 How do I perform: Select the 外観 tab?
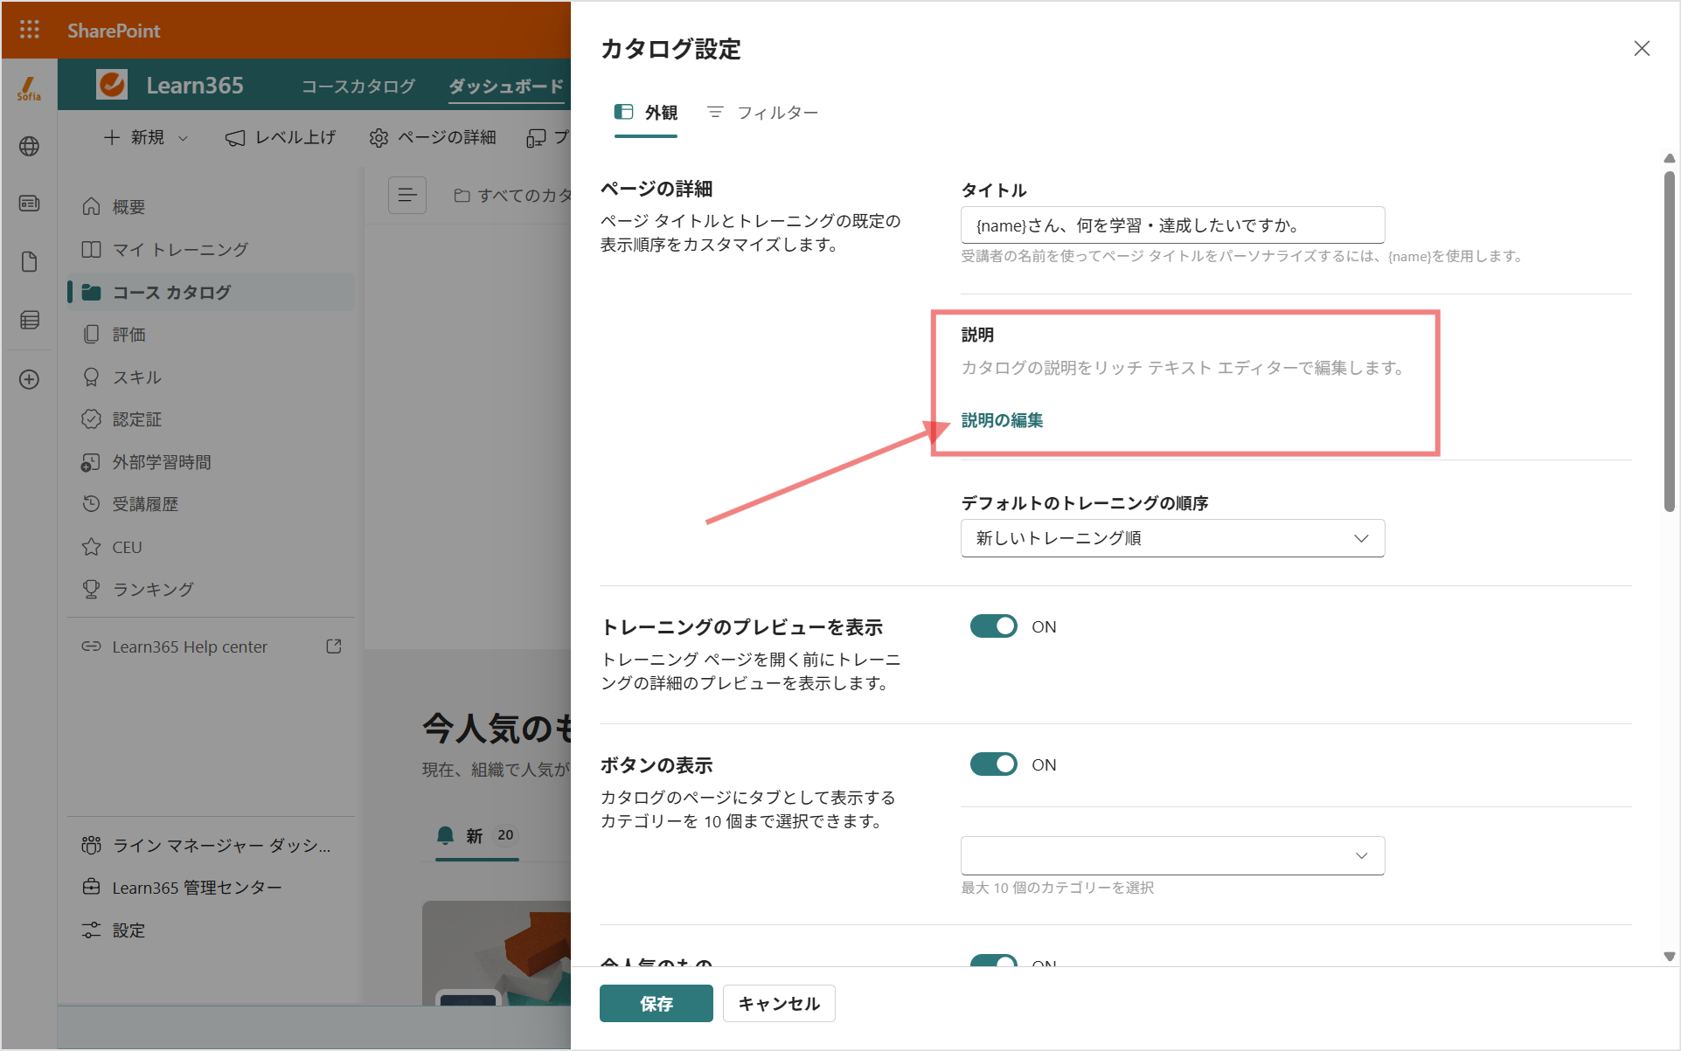click(x=646, y=113)
